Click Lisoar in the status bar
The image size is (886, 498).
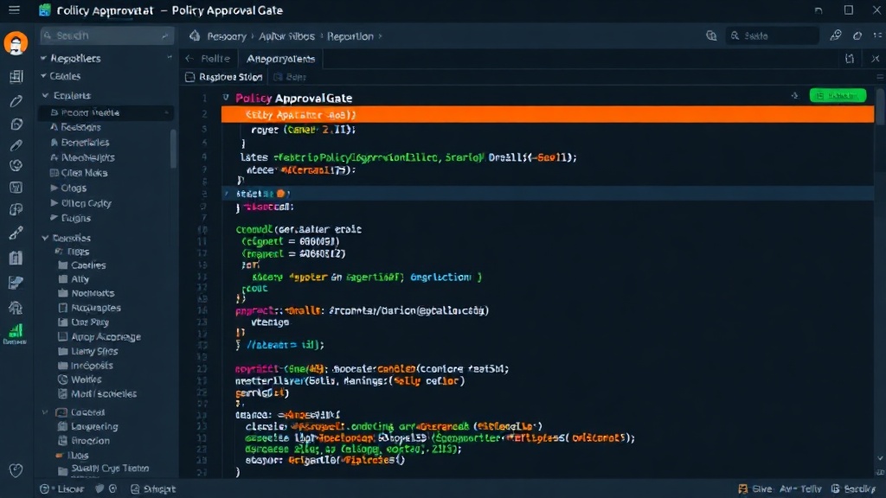(x=71, y=489)
